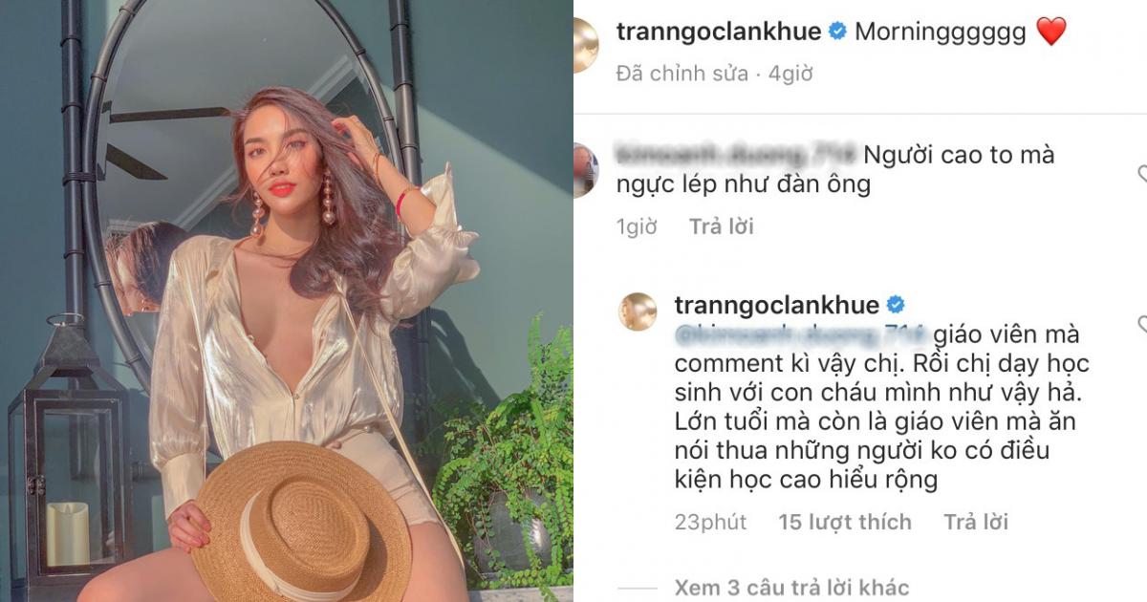Screen dimensions: 1147x602
Task: Open the photo of the woman holding a straw hat
Action: (287, 301)
